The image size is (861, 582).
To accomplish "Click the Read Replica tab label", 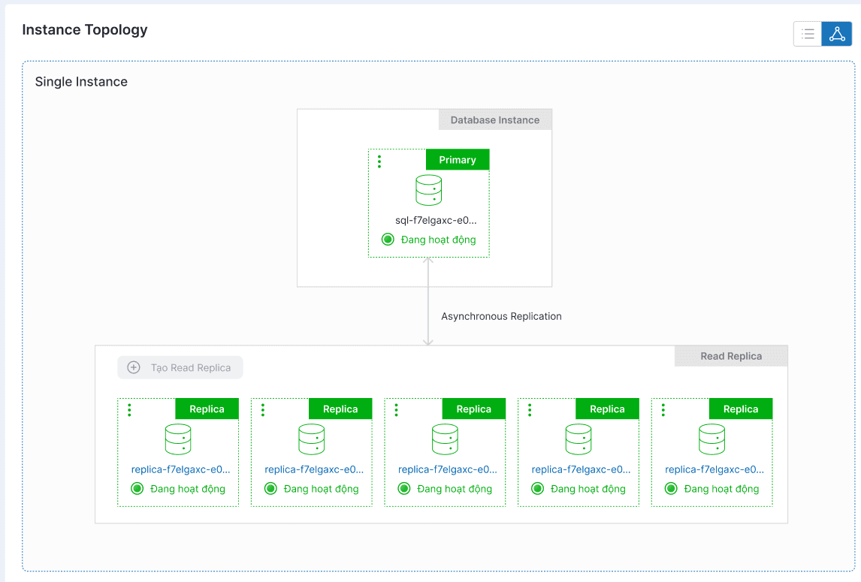I will (x=731, y=356).
